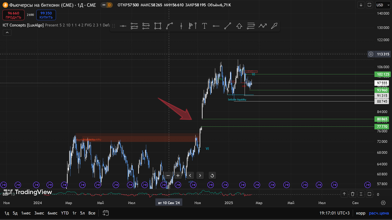Click the green 102 125 price label
This screenshot has width=392, height=220.
(382, 75)
